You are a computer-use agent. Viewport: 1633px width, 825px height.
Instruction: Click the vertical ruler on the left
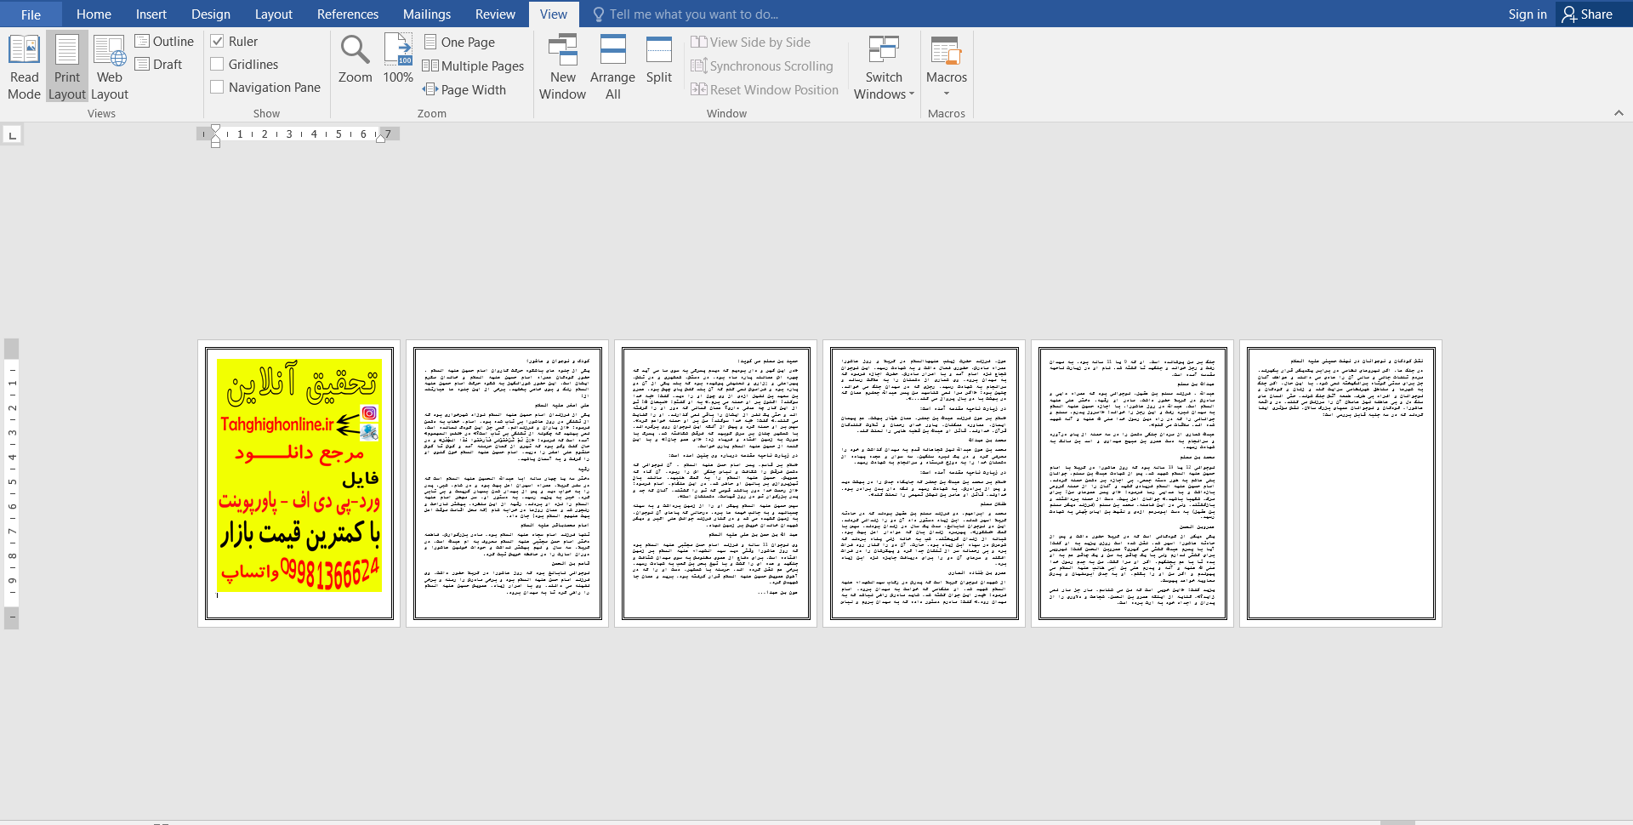click(12, 483)
